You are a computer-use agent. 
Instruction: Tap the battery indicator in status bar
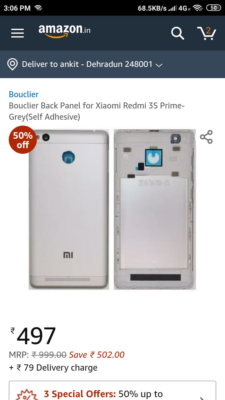click(214, 8)
